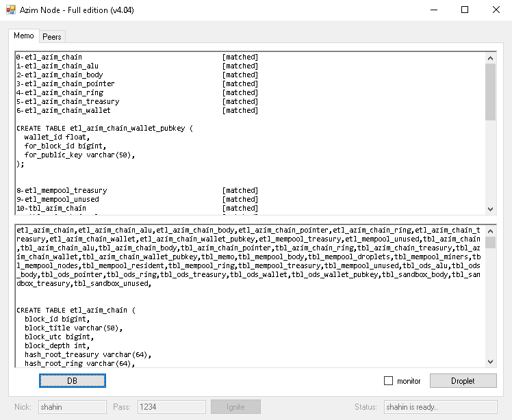Click the line 1-etl_azim_chain_alu
Image resolution: width=512 pixels, height=420 pixels.
(x=57, y=66)
